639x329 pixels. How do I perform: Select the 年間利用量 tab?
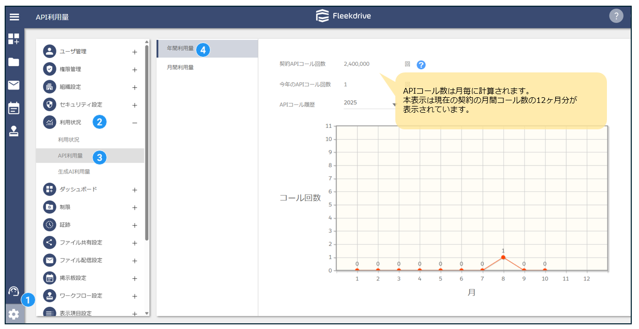point(180,49)
